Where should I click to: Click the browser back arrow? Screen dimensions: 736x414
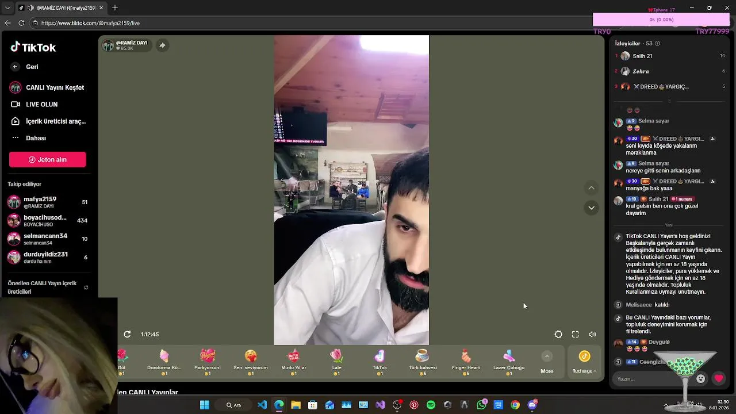tap(7, 23)
